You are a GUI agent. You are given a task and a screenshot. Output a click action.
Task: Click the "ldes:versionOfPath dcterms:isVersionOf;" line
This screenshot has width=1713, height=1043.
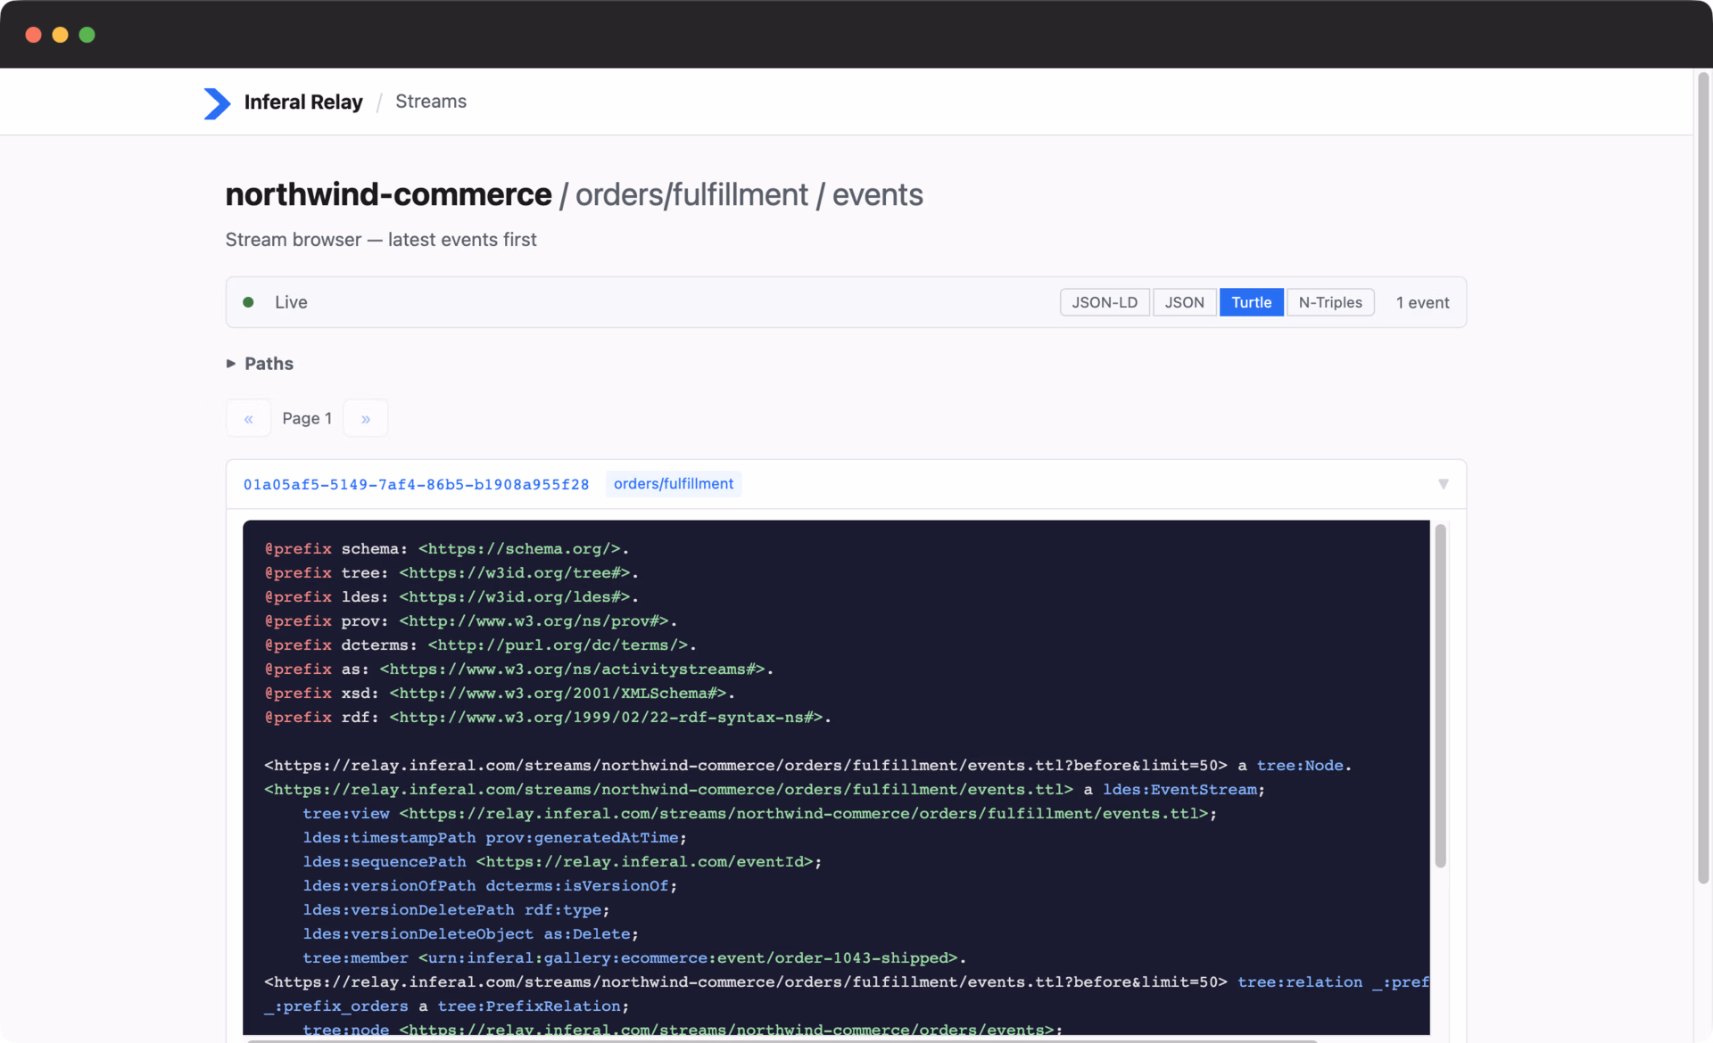(x=490, y=886)
